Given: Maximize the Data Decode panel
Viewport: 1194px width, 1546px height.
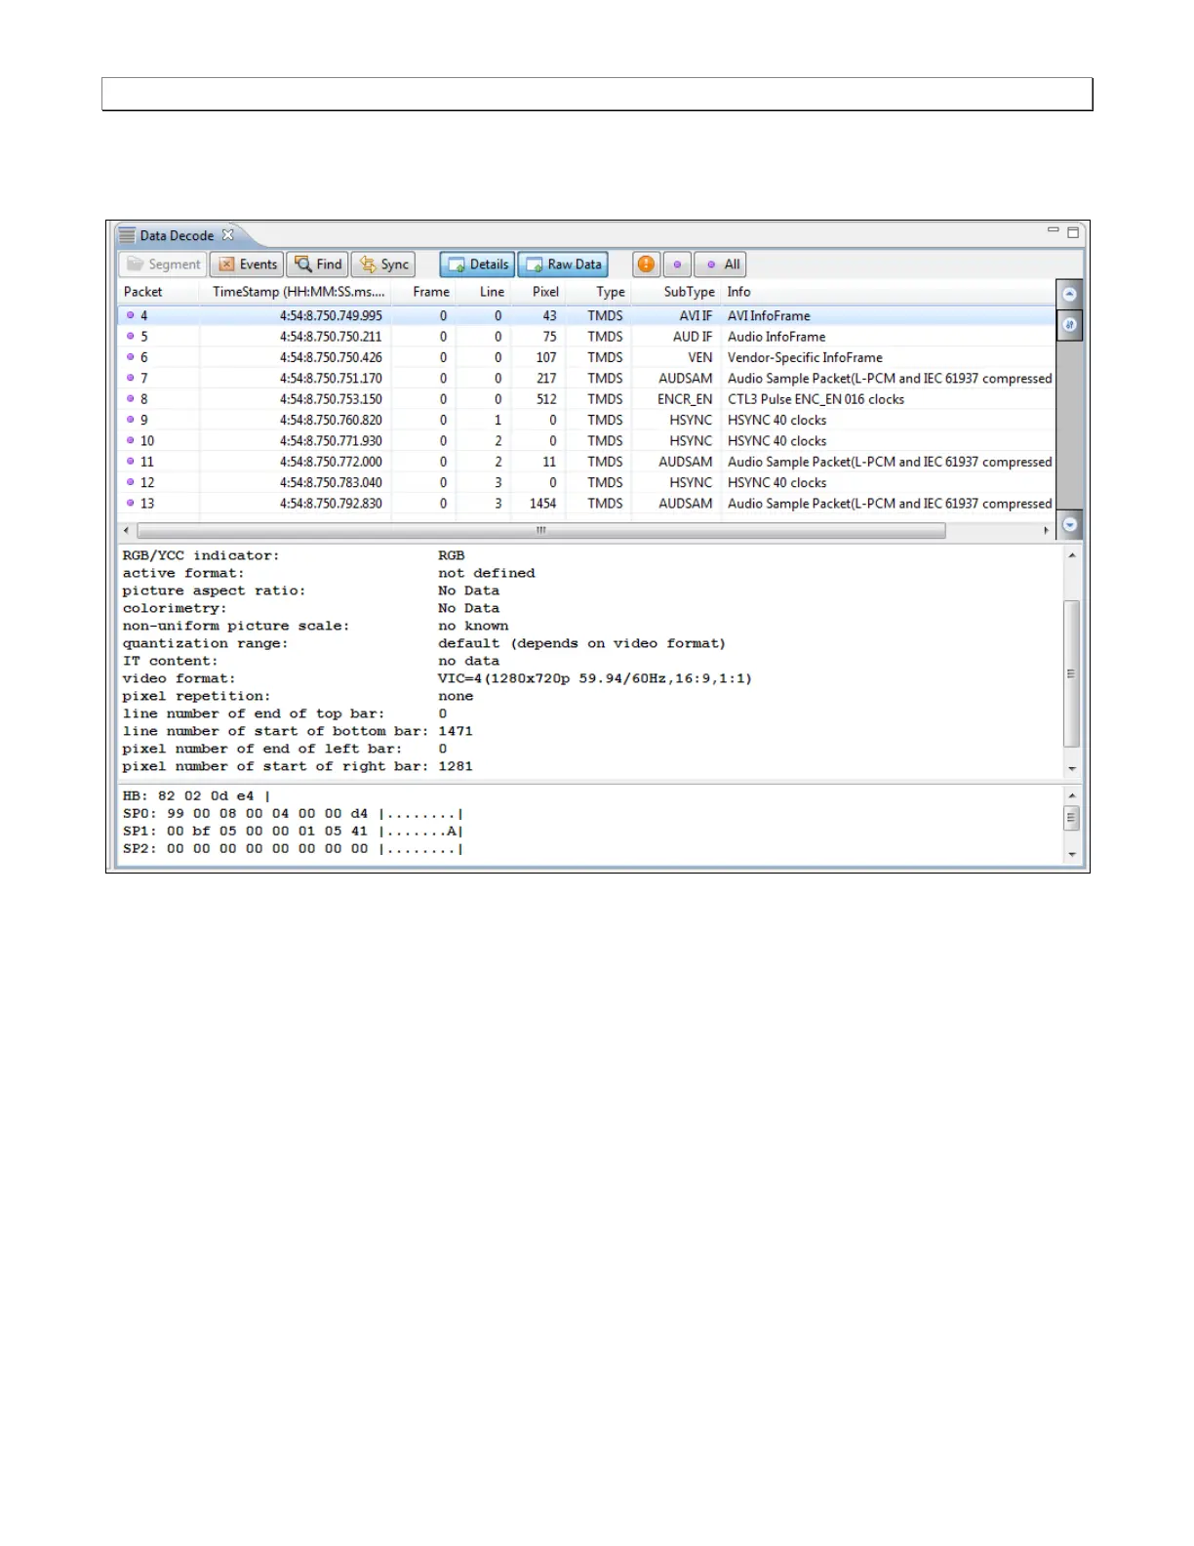Looking at the screenshot, I should [x=1073, y=232].
